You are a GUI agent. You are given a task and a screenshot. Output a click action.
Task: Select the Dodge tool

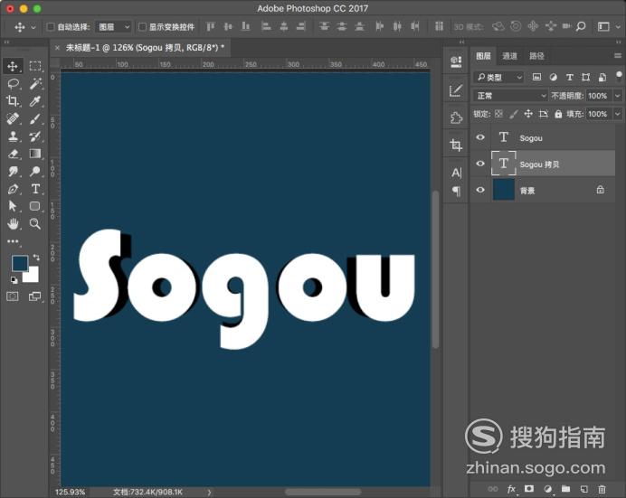point(35,172)
